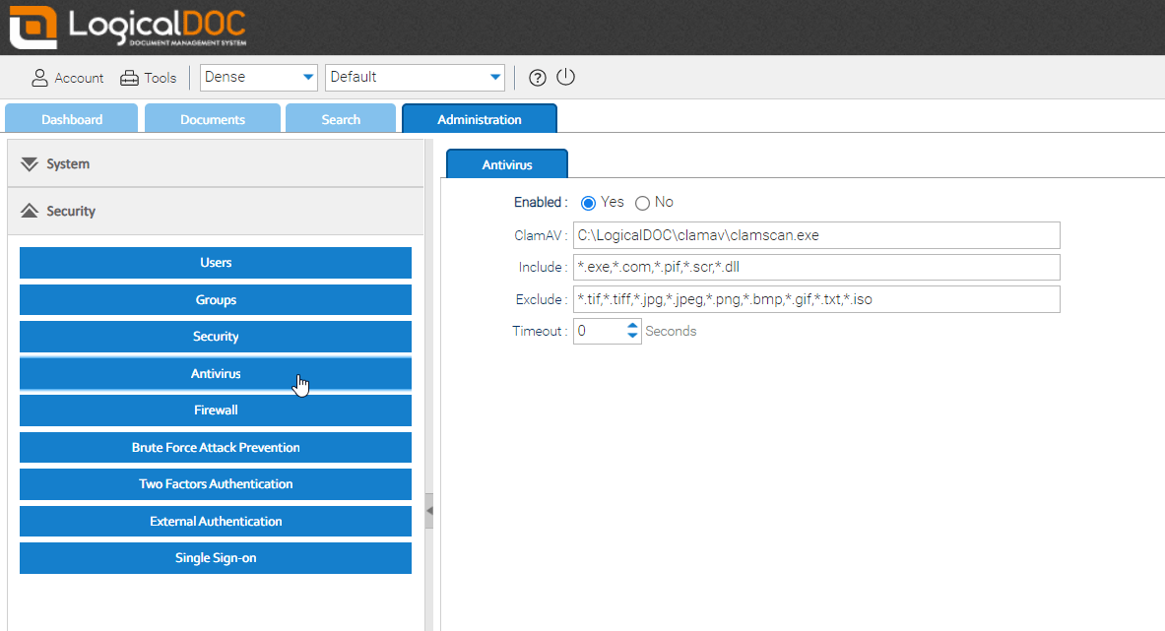
Task: Click the System section double-chevron icon
Action: coord(29,164)
